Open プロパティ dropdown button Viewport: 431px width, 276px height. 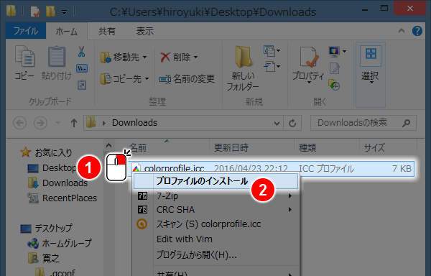308,65
